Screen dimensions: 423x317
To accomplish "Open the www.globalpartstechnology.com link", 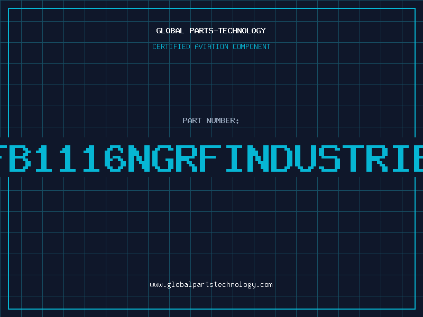I will point(211,284).
